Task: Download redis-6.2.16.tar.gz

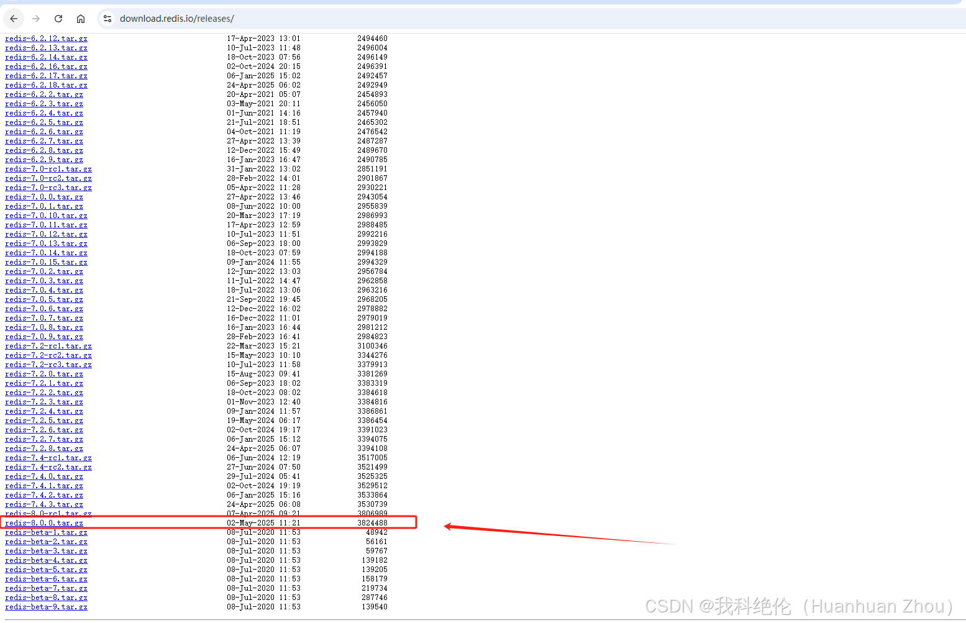Action: tap(46, 66)
